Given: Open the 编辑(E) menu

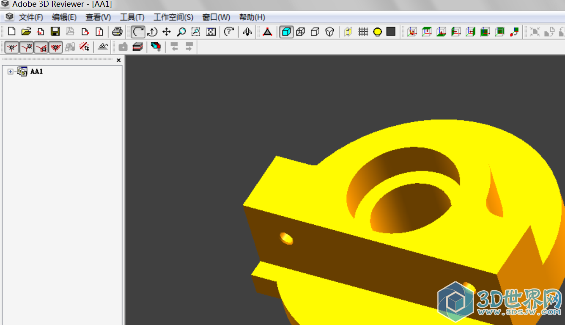Looking at the screenshot, I should click(64, 17).
